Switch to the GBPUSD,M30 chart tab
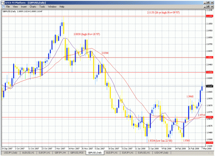 click(77, 153)
